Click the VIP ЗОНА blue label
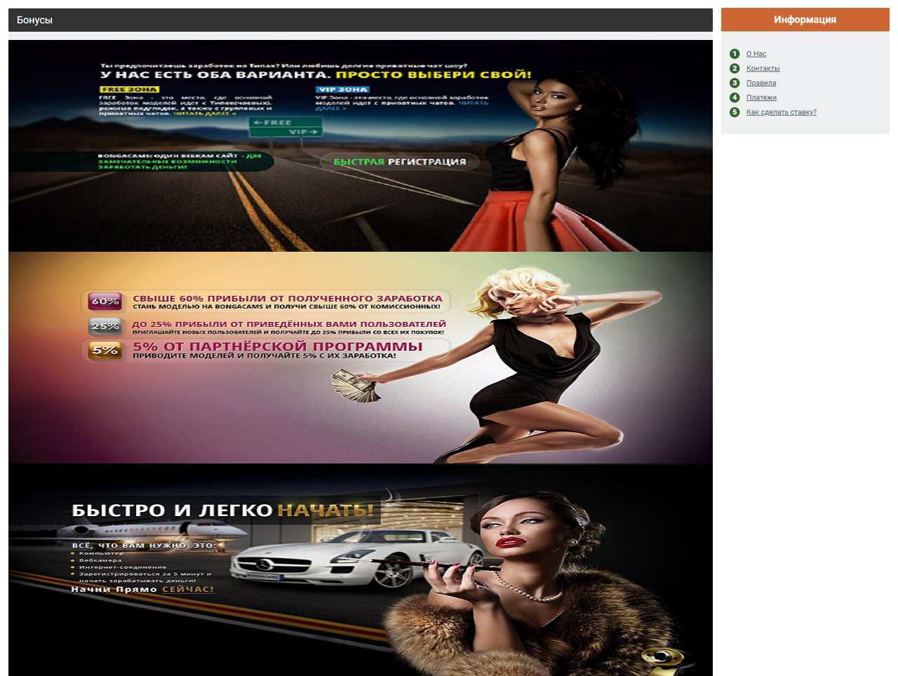The height and width of the screenshot is (676, 898). [x=342, y=89]
